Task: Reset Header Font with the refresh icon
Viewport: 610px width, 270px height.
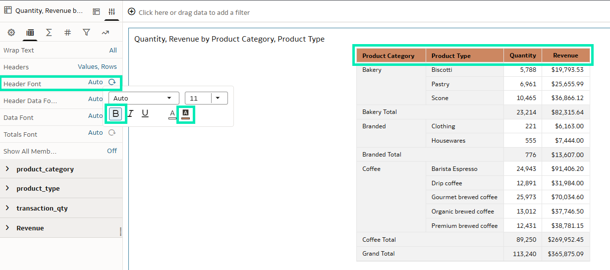Action: [112, 82]
